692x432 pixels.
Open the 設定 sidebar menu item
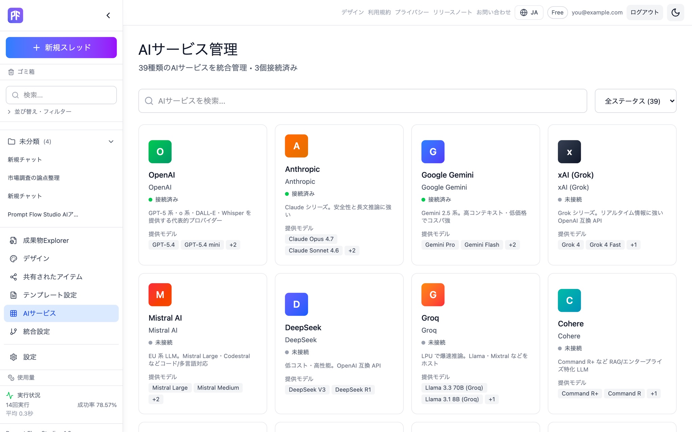tap(61, 357)
